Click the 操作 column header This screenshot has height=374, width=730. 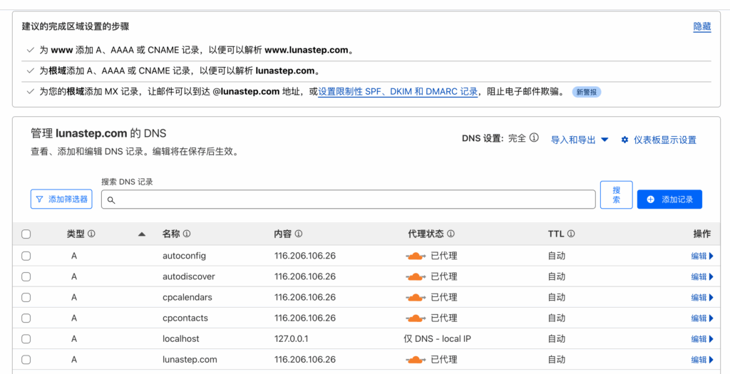point(702,234)
